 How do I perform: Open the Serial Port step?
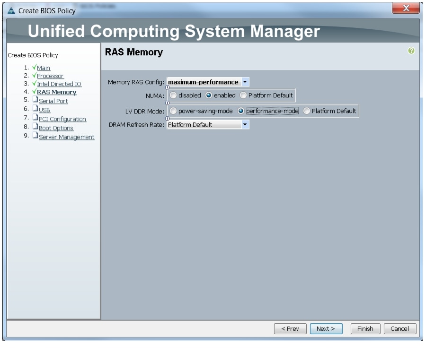pos(53,101)
